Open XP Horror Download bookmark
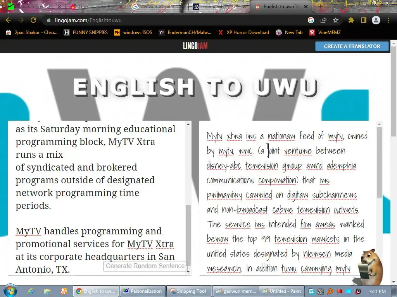 243,32
